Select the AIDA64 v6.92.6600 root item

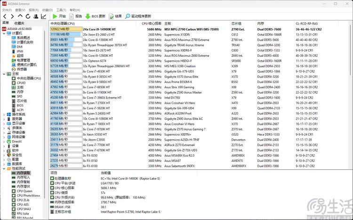pyautogui.click(x=17, y=29)
